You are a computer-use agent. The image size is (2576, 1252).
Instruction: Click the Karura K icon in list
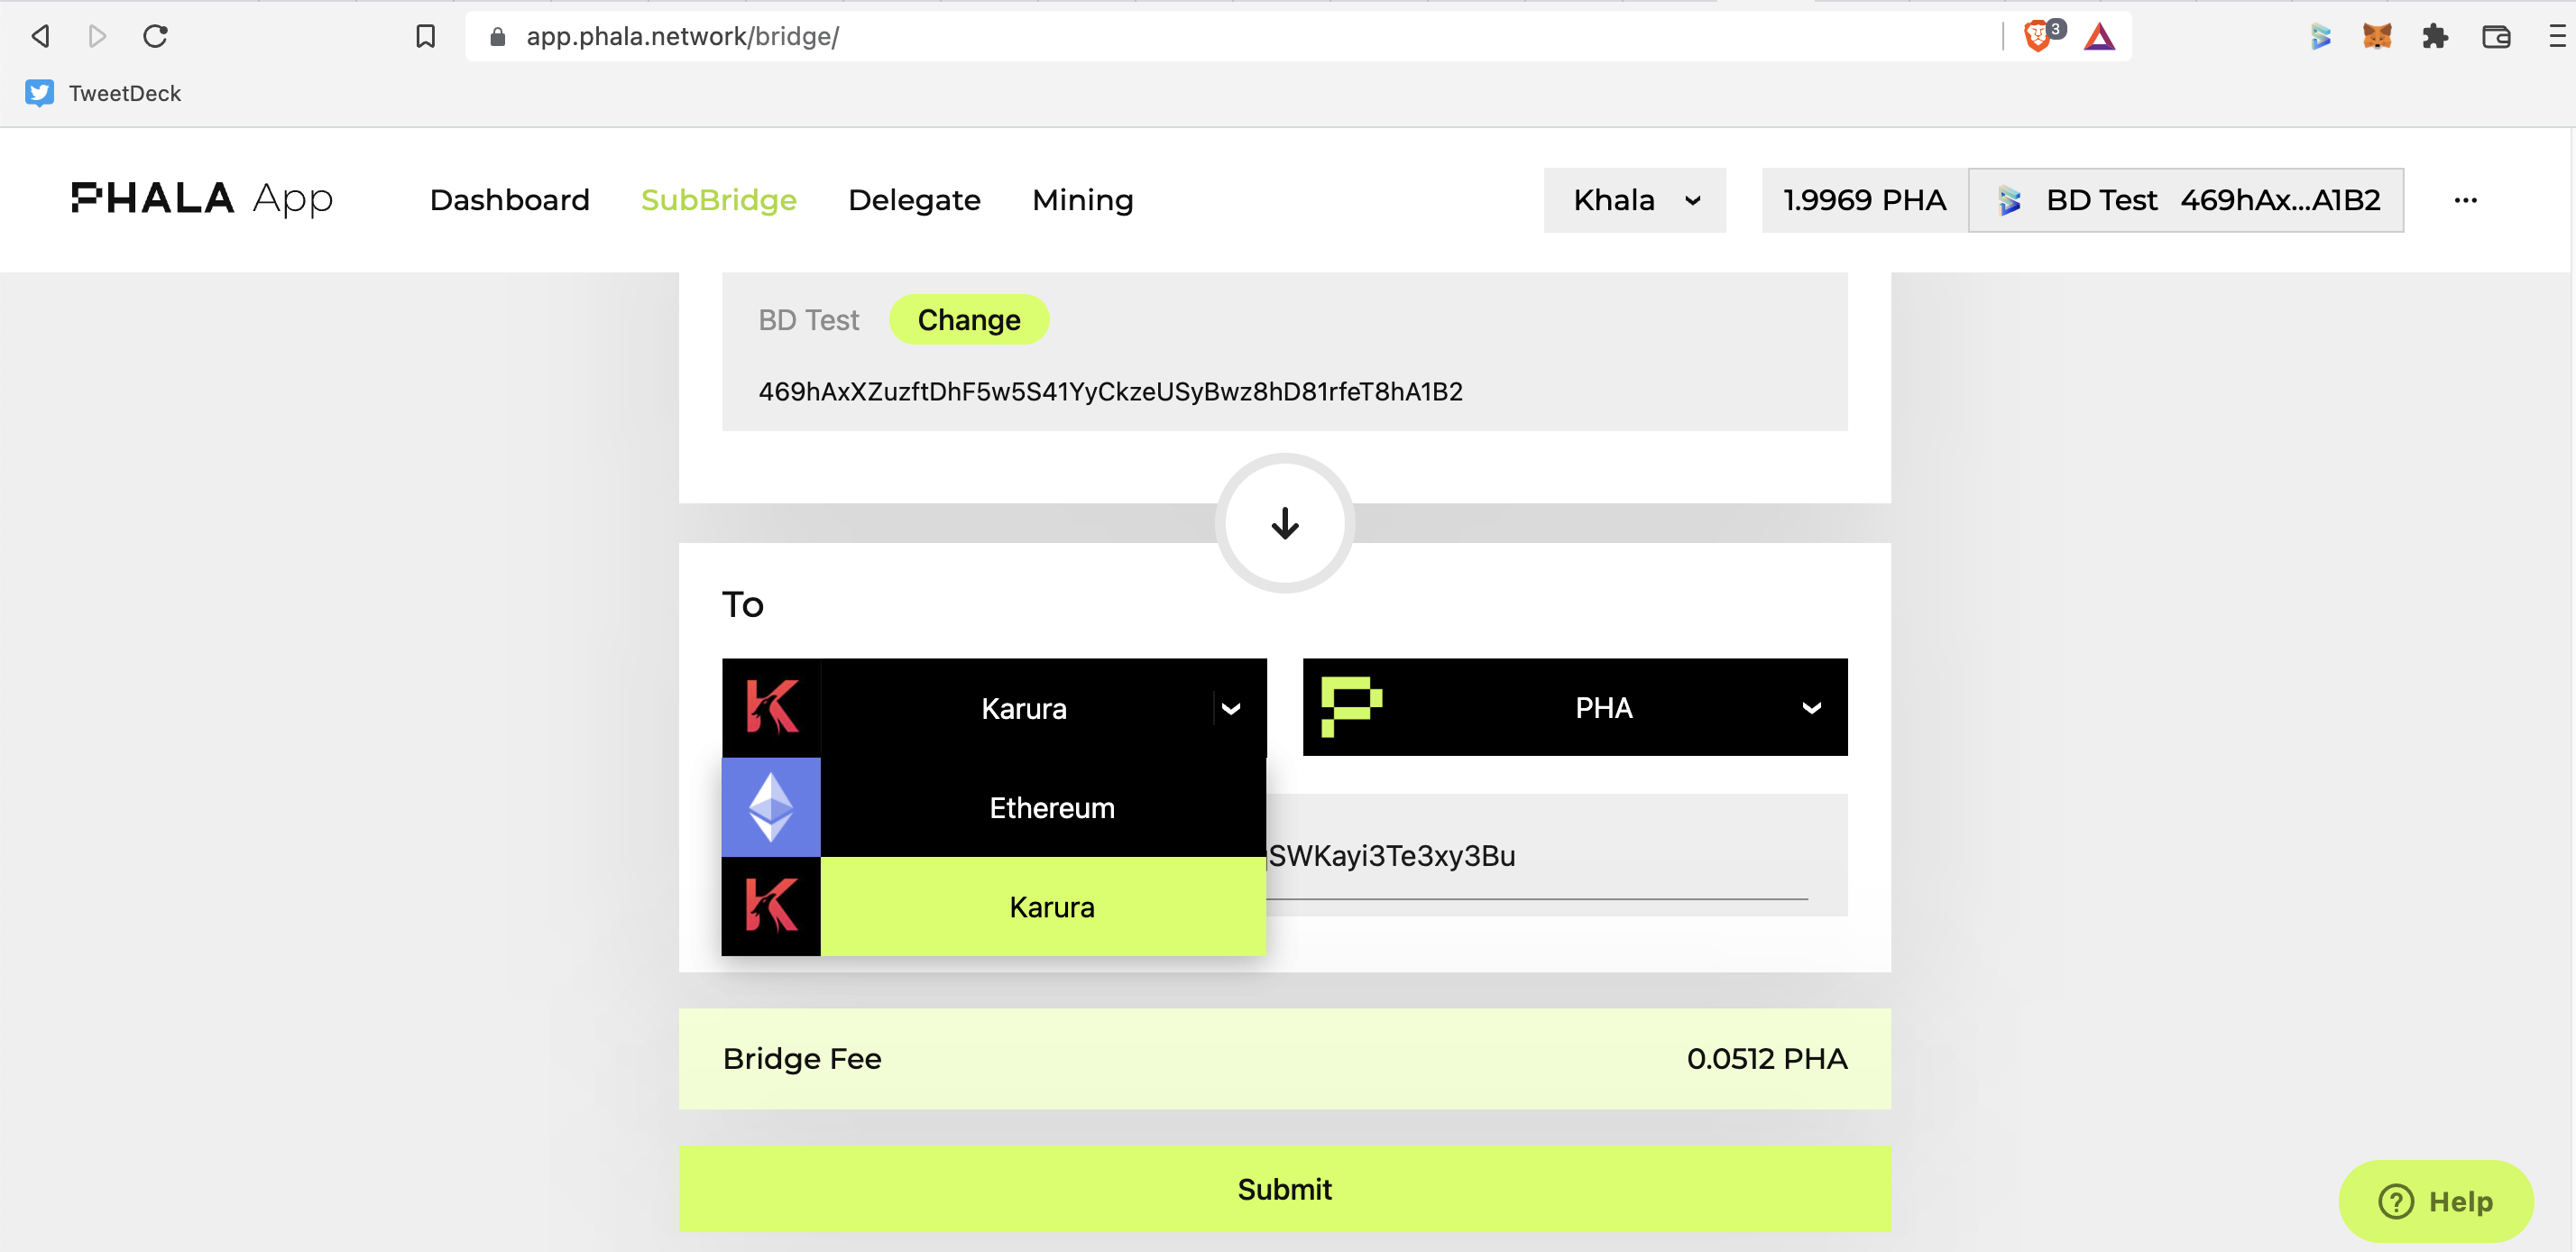coord(771,906)
